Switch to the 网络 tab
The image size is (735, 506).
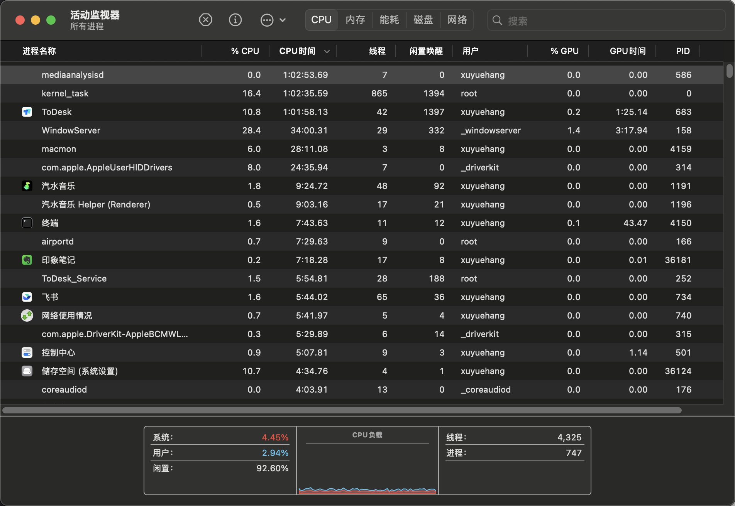pyautogui.click(x=457, y=20)
